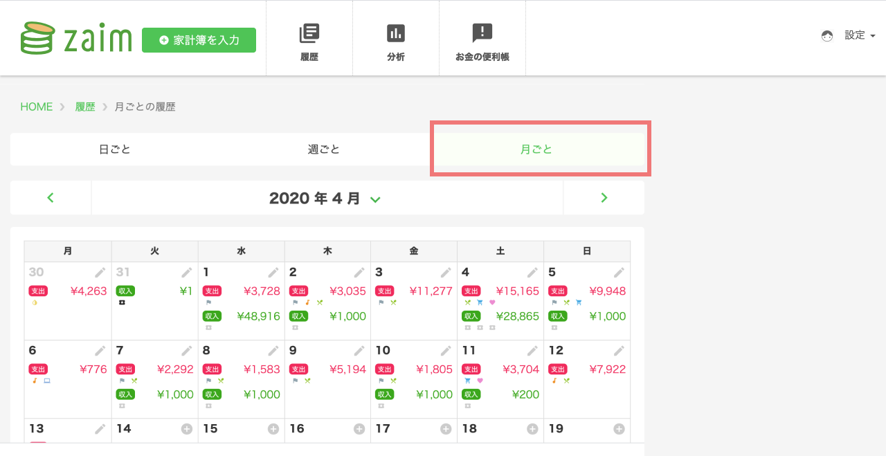Open the 分析 analysis chart icon
The height and width of the screenshot is (456, 886).
click(x=396, y=33)
